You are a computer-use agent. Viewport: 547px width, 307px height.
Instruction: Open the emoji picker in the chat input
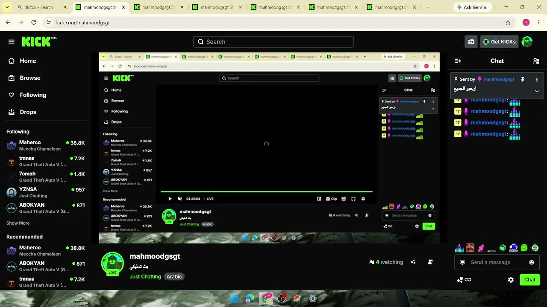(x=532, y=262)
